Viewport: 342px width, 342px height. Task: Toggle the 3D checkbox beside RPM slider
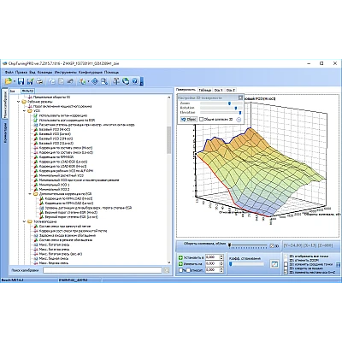point(272,245)
